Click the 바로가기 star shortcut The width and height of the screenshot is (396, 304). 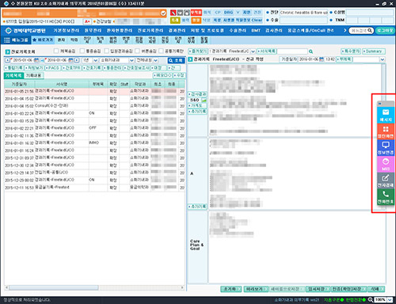point(43,40)
